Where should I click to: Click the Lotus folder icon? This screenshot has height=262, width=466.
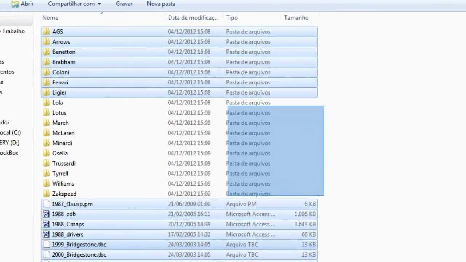(x=46, y=113)
